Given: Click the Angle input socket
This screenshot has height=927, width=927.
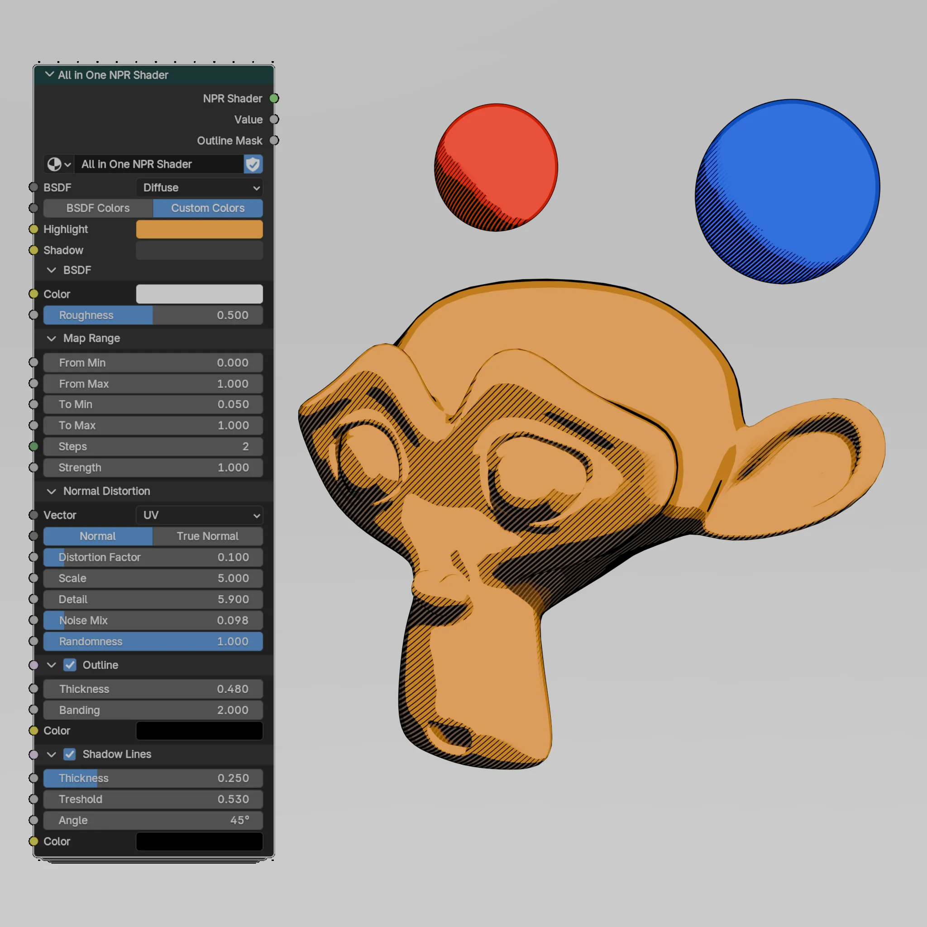Looking at the screenshot, I should (x=33, y=821).
